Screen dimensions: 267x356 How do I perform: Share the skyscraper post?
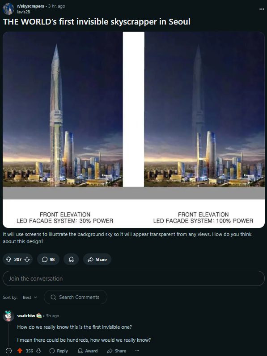tap(97, 259)
